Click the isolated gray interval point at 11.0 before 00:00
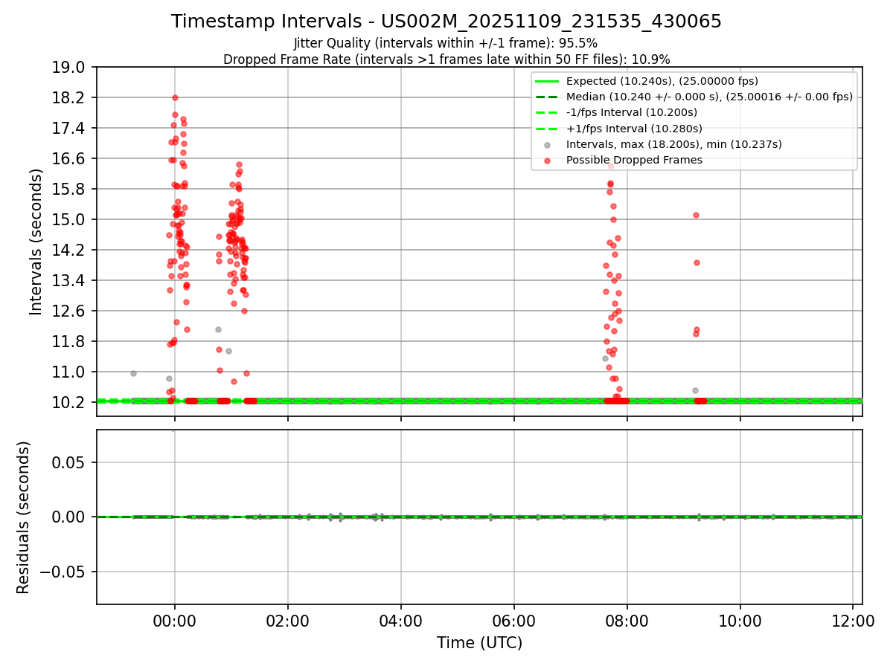 133,373
